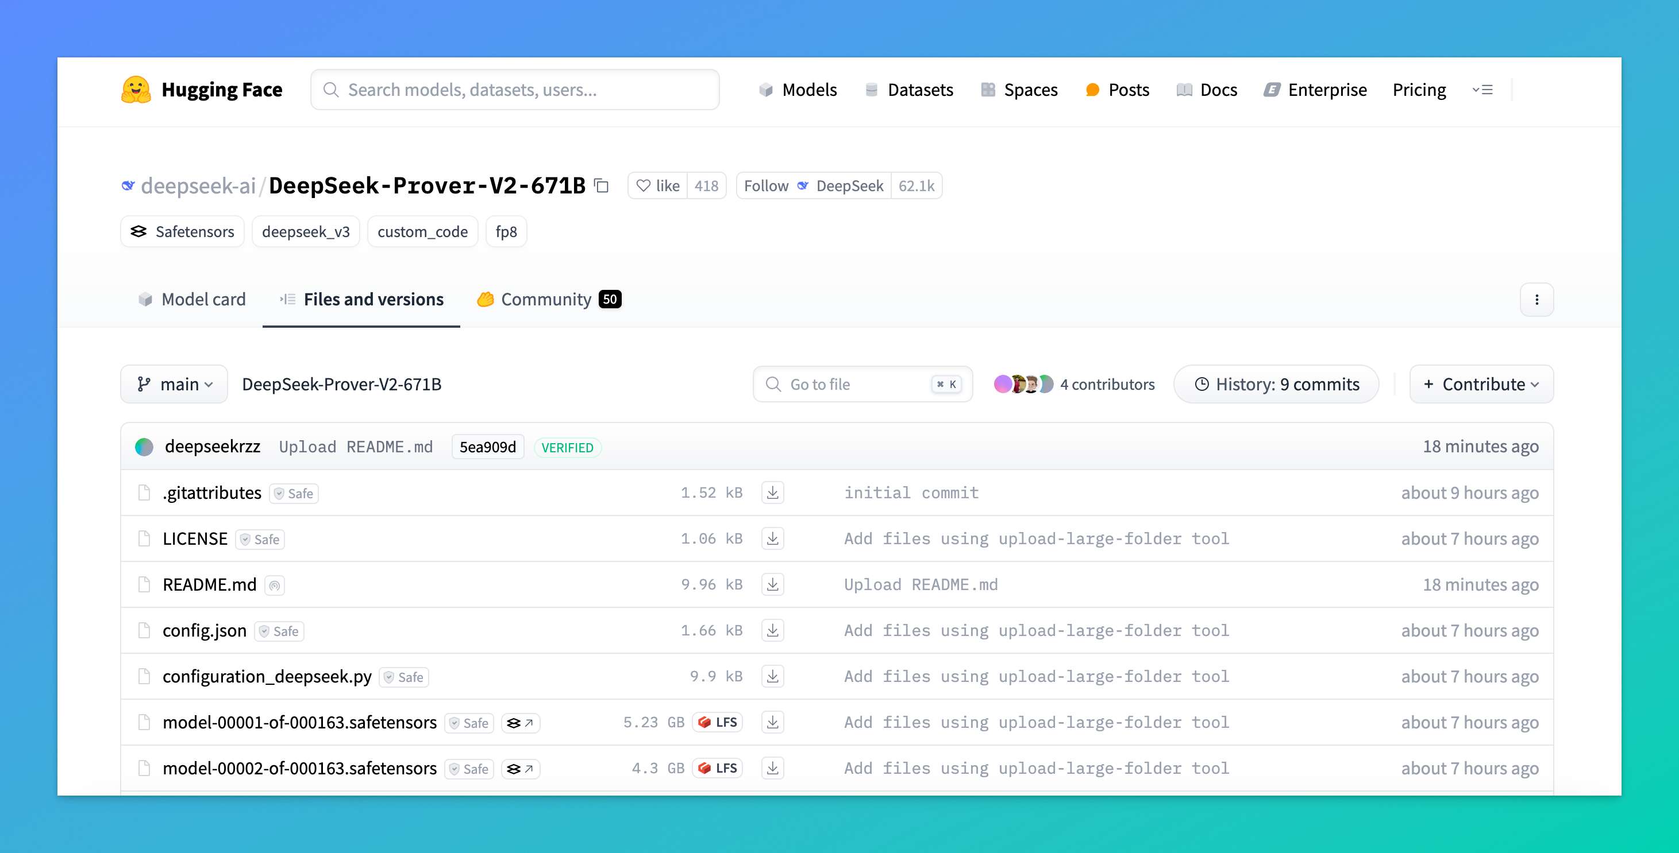The image size is (1679, 853).
Task: Switch to the Model card tab
Action: click(x=191, y=300)
